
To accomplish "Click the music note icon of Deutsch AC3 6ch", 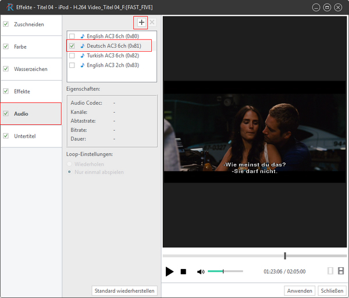I will 83,46.
